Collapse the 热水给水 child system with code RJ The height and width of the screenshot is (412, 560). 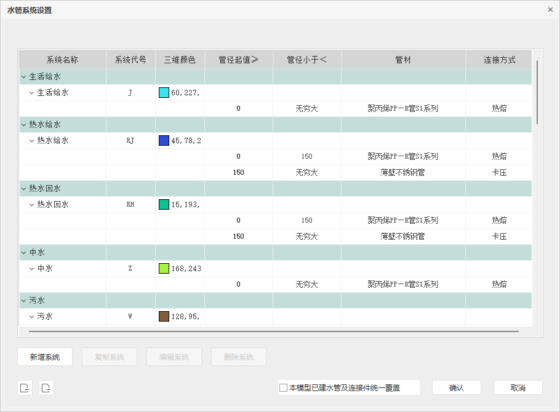32,141
